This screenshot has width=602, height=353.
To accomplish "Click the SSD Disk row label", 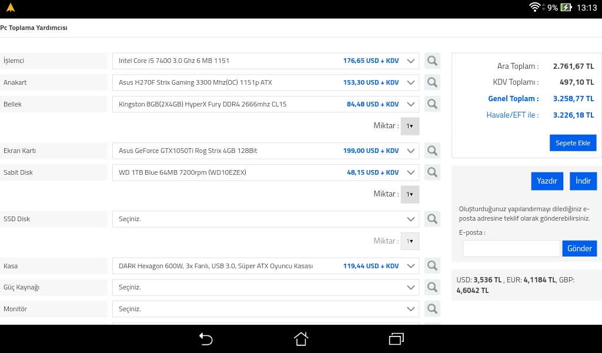I will tap(16, 219).
